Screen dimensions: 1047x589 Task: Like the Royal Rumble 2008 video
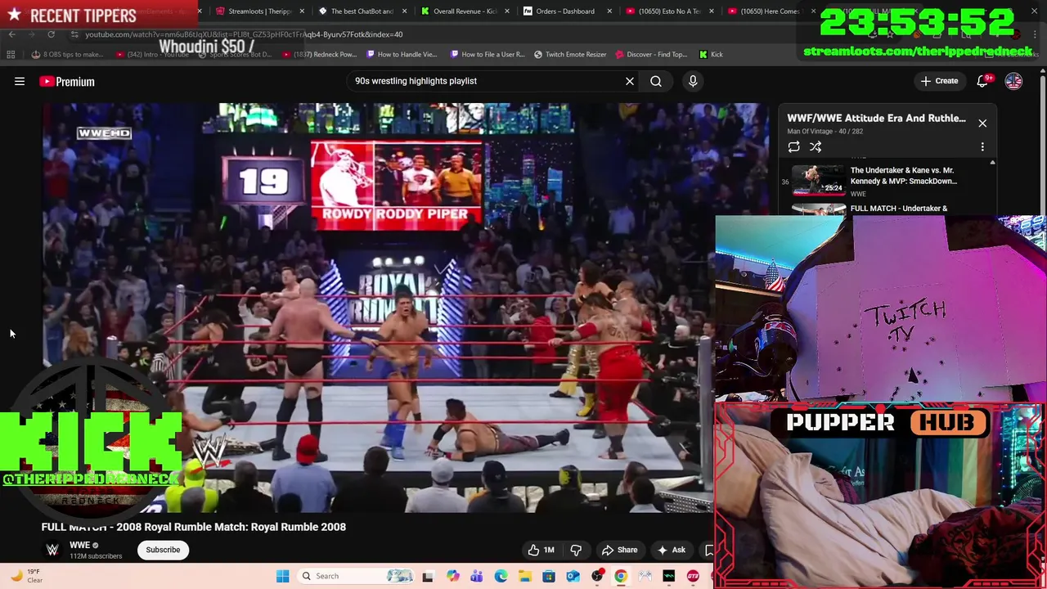(541, 550)
